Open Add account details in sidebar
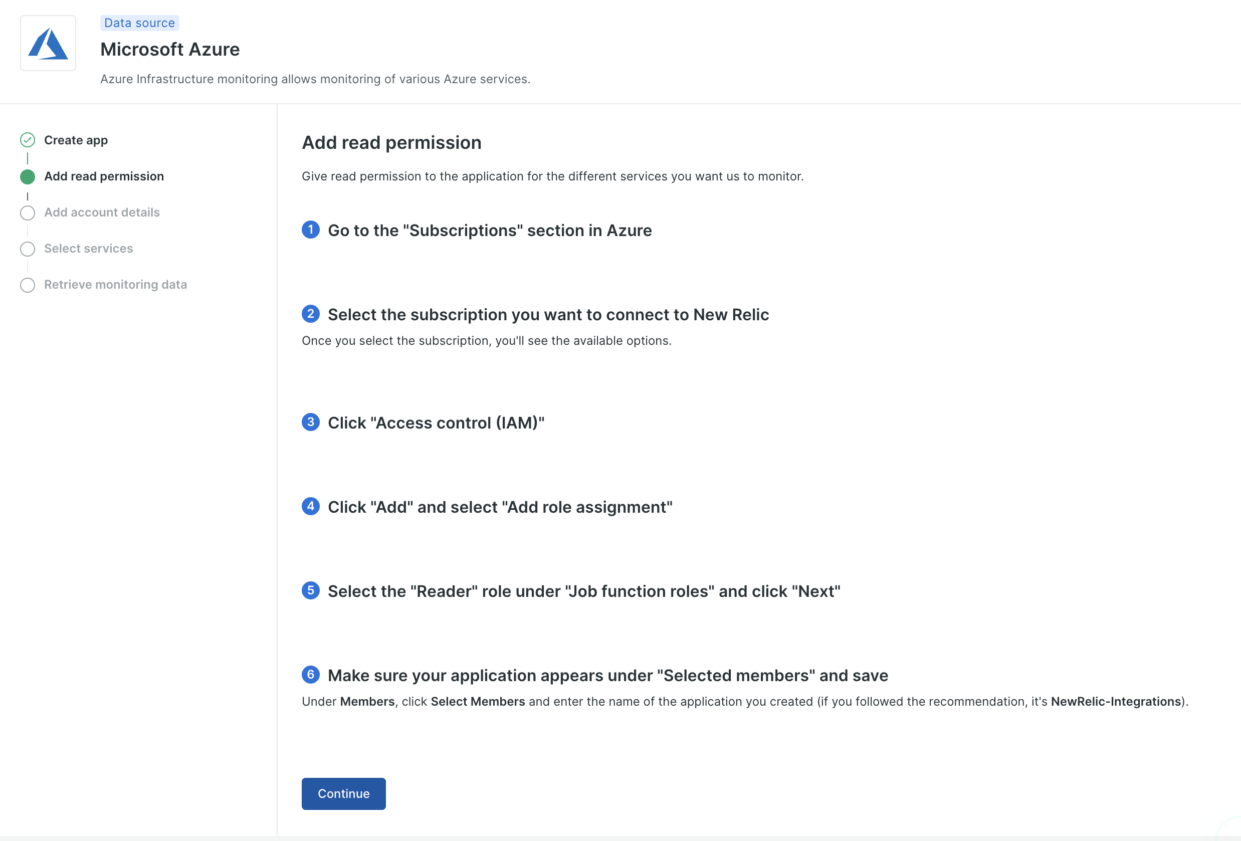Viewport: 1241px width, 841px height. (101, 213)
